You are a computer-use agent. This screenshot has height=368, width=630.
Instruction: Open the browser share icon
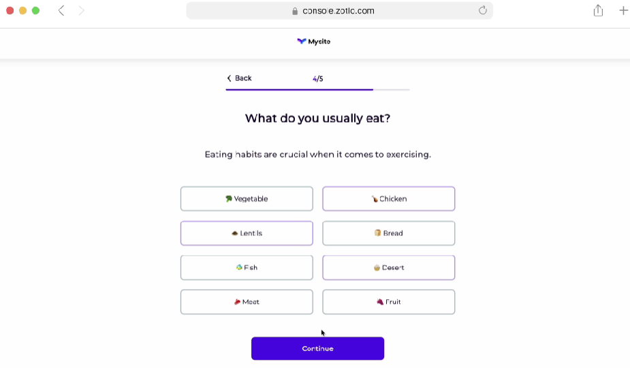[x=598, y=10]
